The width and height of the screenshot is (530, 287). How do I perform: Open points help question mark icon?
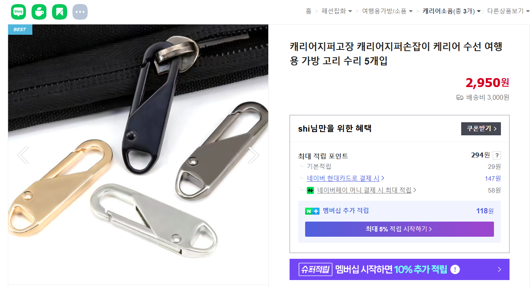click(x=497, y=155)
